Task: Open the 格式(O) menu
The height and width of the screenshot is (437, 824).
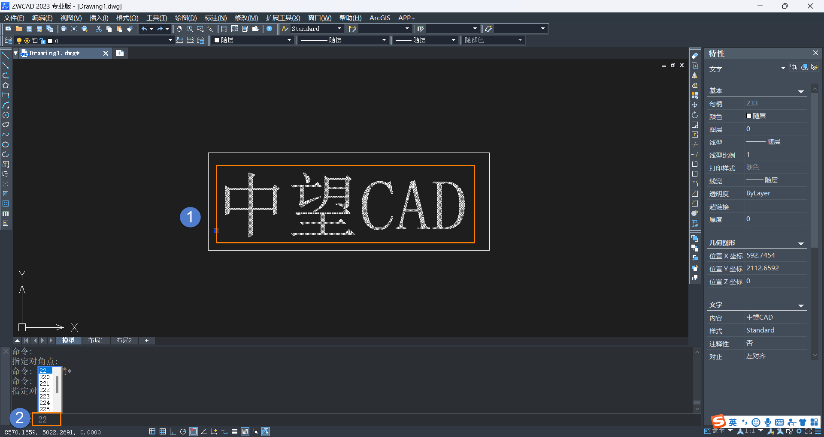Action: coord(127,18)
